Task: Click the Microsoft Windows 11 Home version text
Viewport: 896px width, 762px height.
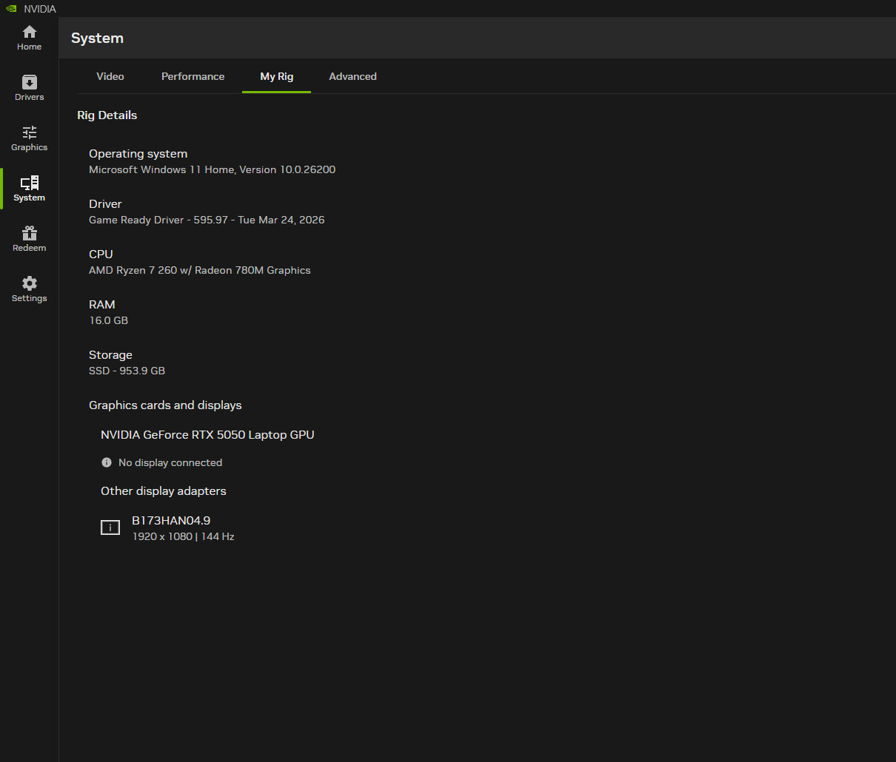Action: point(213,169)
